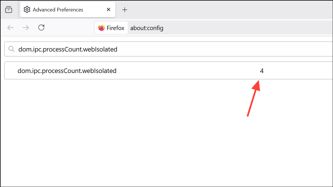
Task: Click the "Firefox" identity label in address bar
Action: tap(115, 28)
